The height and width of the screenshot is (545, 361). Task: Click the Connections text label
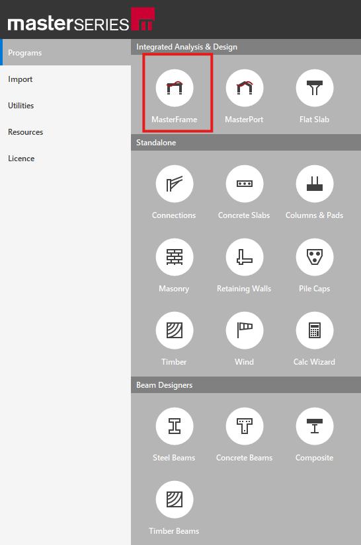pos(174,215)
